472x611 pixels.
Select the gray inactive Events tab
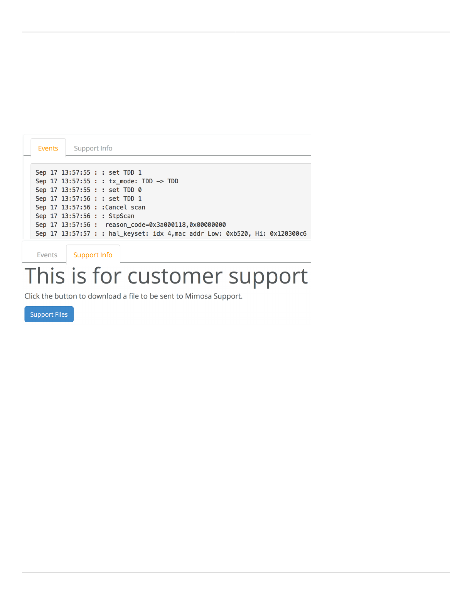click(47, 255)
